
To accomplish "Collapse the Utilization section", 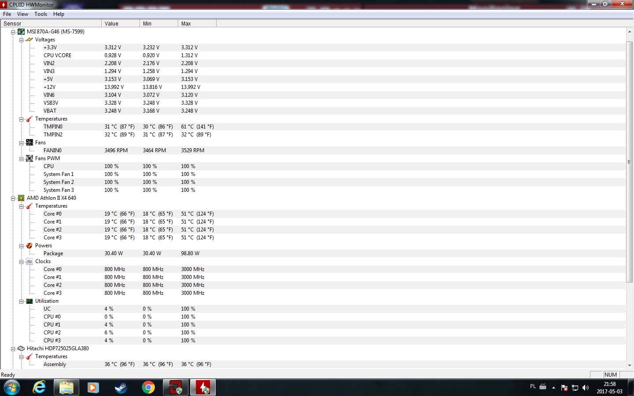I will (21, 301).
